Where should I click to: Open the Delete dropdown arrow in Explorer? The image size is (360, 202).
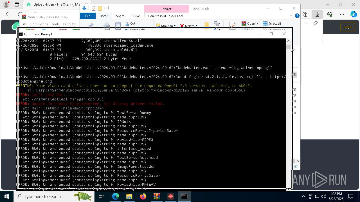pos(196,26)
